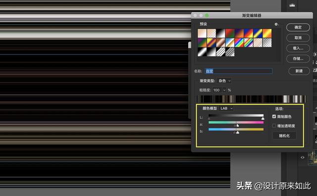This screenshot has width=317, height=196.
Task: Click the 随机化 randomize button
Action: (x=284, y=136)
